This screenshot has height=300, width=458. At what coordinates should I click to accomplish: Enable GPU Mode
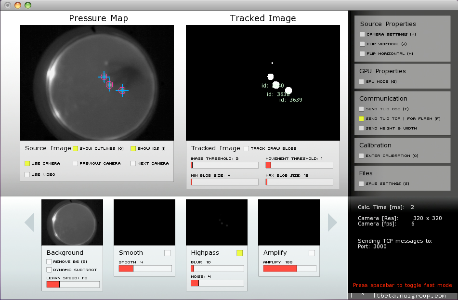click(362, 82)
